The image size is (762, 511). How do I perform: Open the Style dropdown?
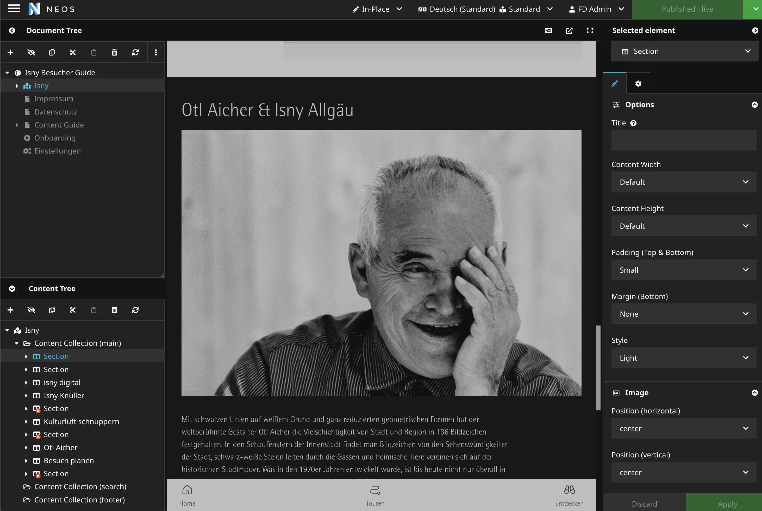684,358
